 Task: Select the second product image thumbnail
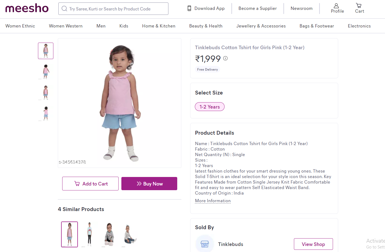coord(46,71)
